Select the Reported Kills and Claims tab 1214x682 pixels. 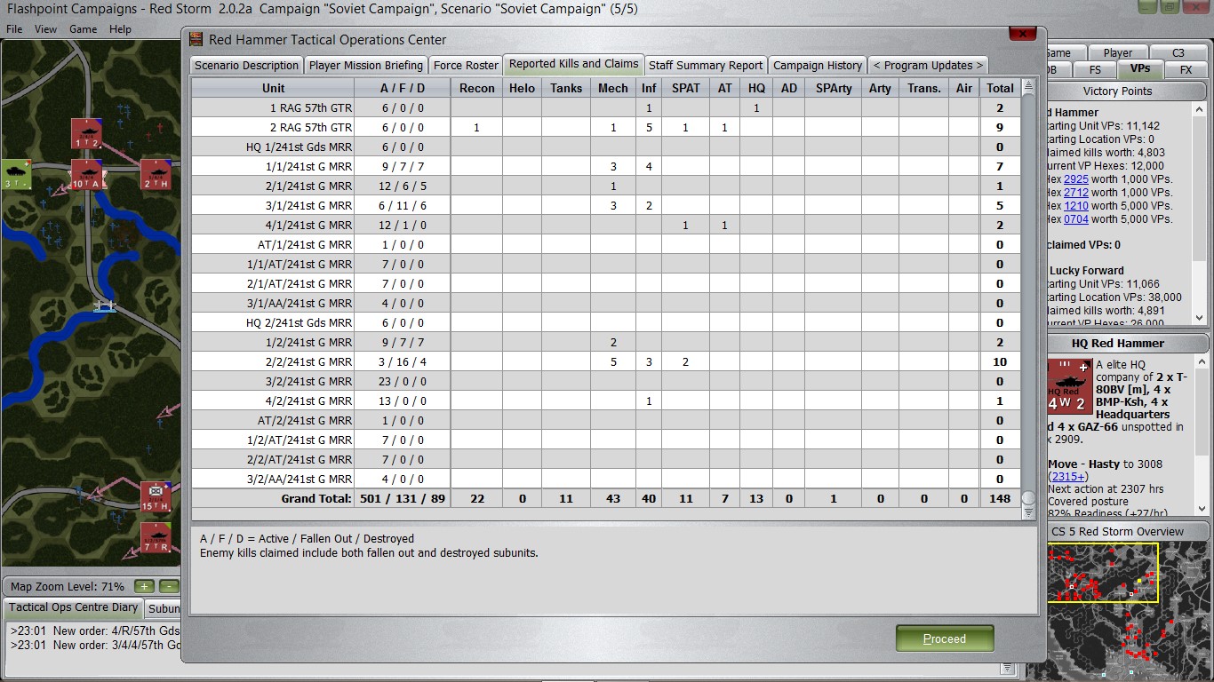point(574,64)
